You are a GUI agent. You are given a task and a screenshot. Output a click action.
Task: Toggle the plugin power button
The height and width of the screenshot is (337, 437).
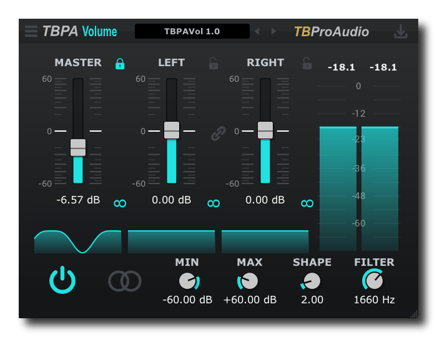pyautogui.click(x=62, y=281)
